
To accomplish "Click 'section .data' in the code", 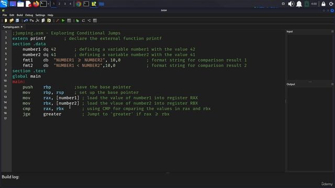I will 29,44.
